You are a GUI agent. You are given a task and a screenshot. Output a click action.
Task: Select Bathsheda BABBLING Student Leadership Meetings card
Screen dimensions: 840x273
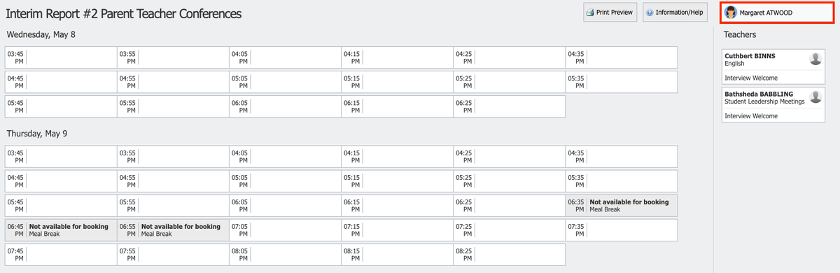coord(773,104)
